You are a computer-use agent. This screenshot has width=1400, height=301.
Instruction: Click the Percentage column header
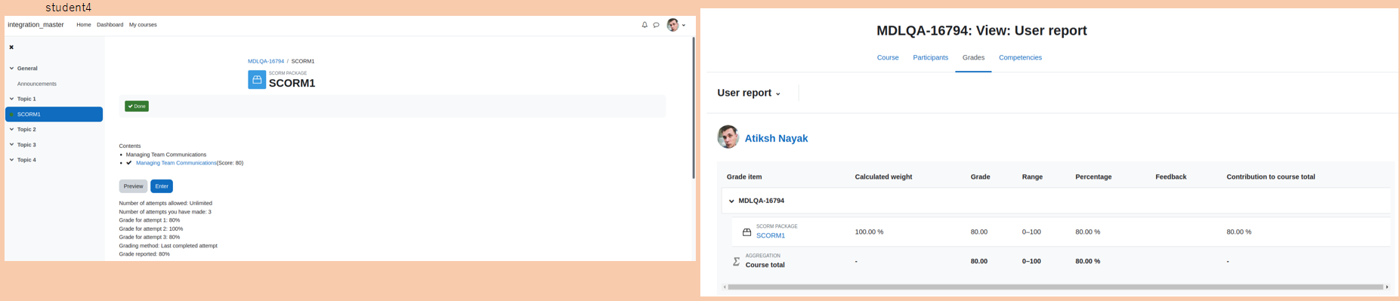pos(1093,177)
